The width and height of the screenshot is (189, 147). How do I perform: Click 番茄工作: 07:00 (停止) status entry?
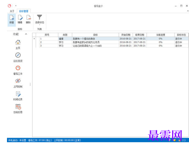(x=40, y=140)
